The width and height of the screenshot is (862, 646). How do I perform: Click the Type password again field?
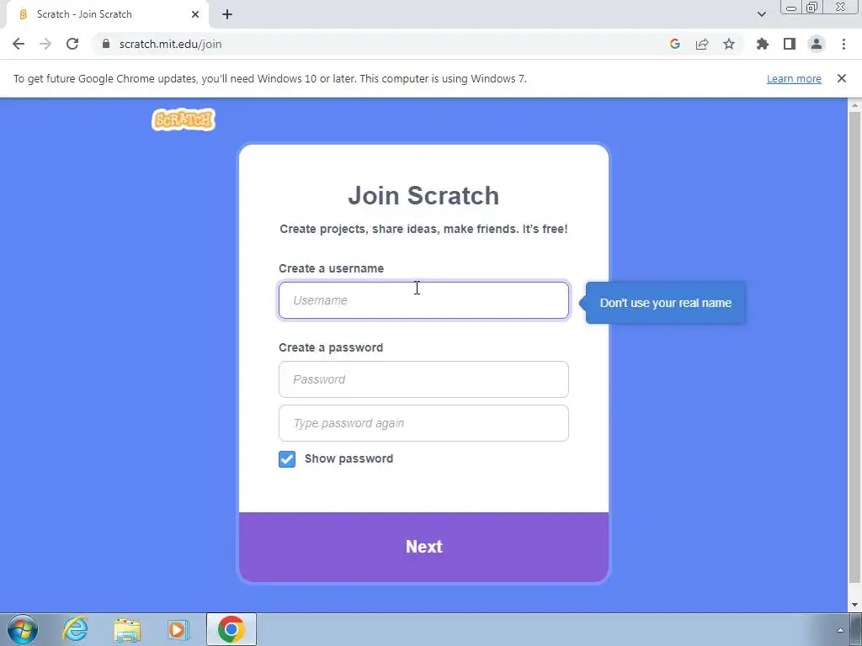click(x=423, y=423)
